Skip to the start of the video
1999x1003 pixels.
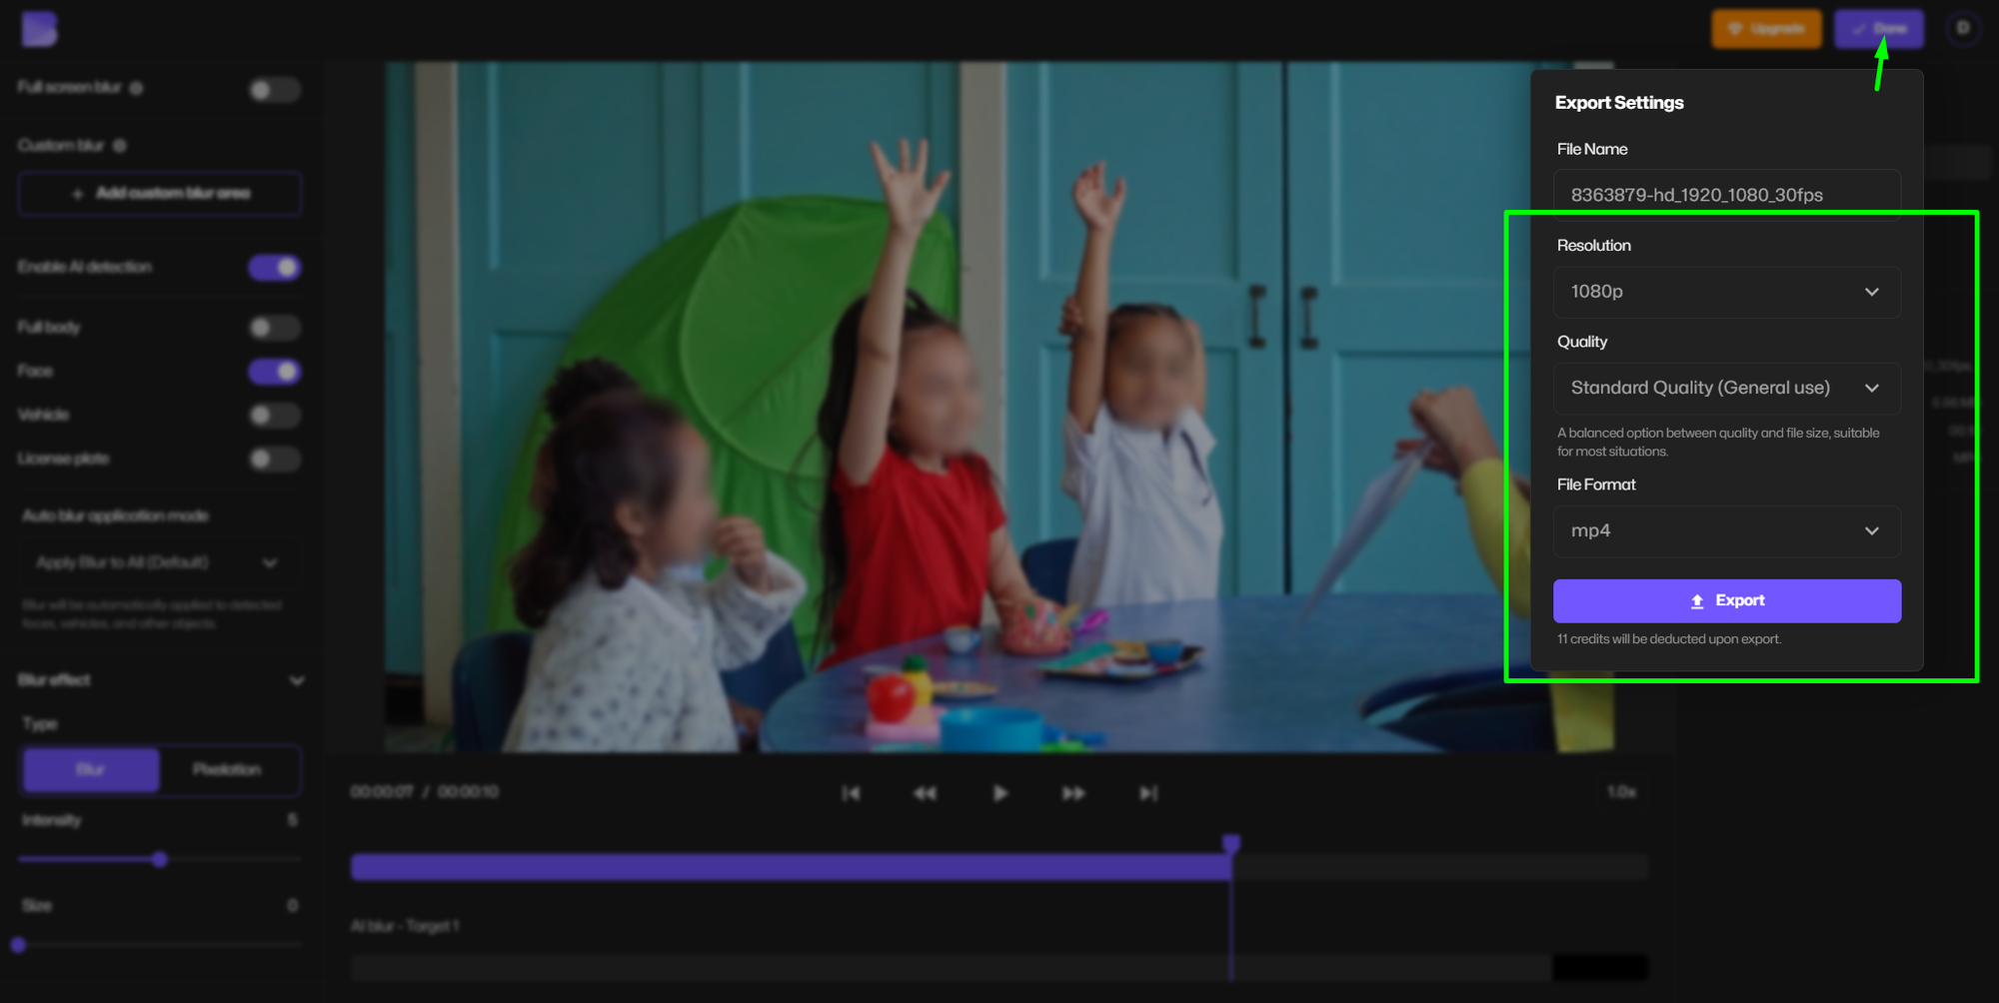(x=851, y=793)
